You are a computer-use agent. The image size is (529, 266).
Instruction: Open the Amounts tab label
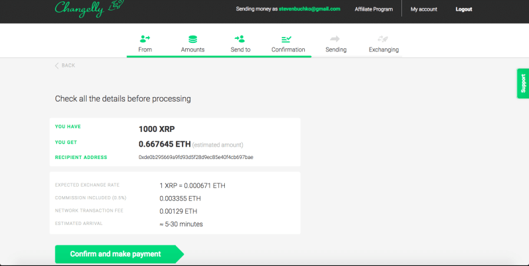[x=192, y=50]
